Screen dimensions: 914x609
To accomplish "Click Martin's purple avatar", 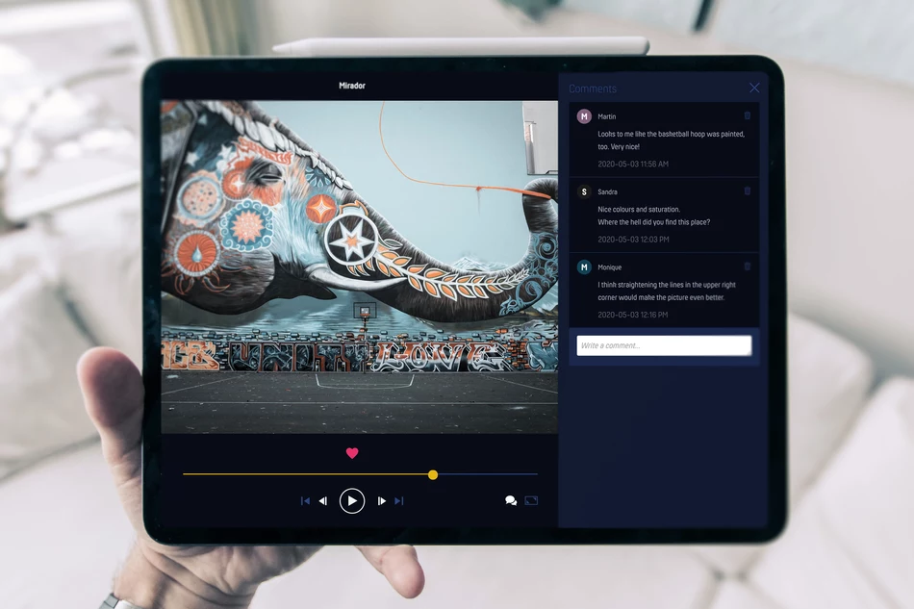I will pyautogui.click(x=584, y=116).
